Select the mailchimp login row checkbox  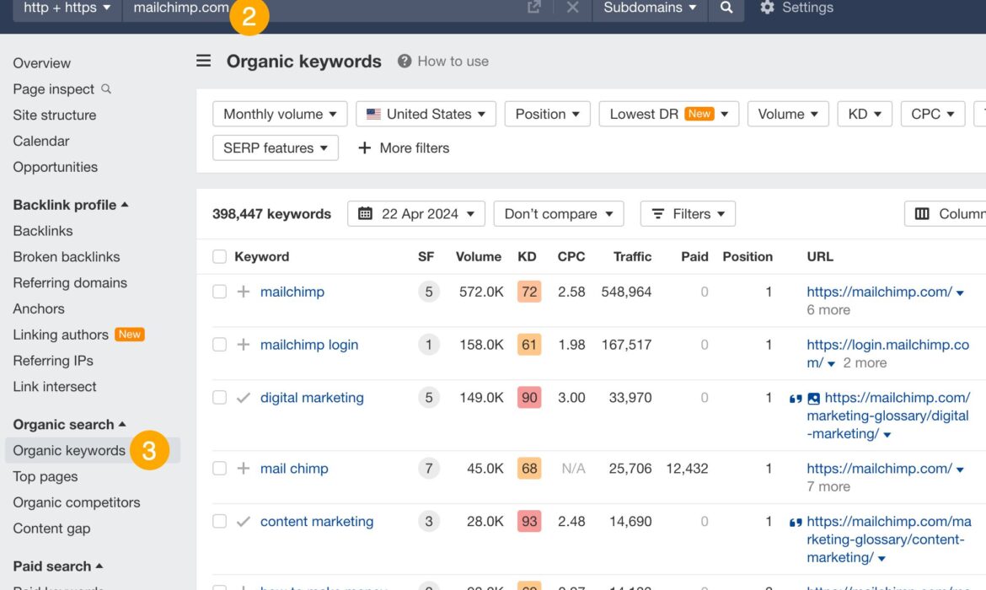[x=219, y=344]
